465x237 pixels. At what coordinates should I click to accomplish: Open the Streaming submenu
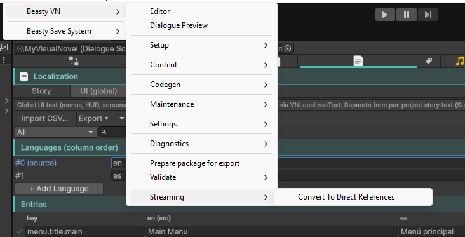201,197
